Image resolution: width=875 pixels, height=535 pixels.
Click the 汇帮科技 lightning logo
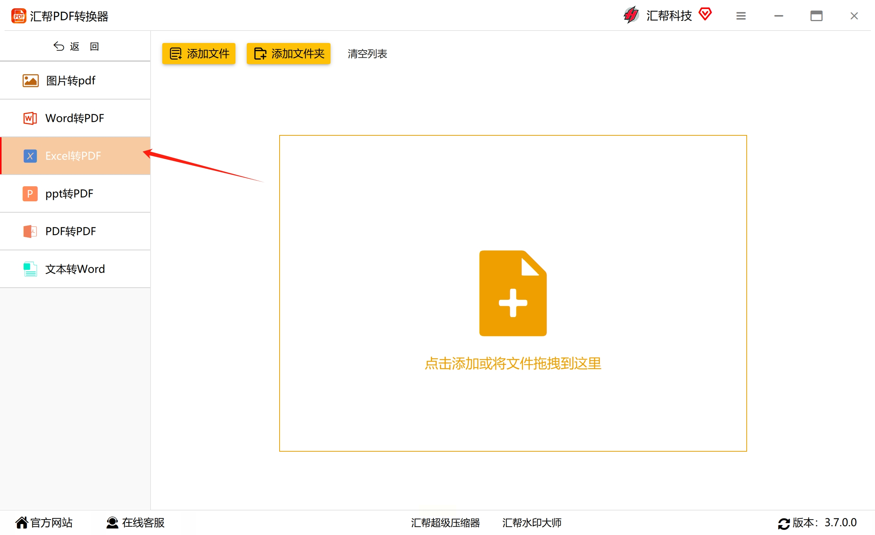click(631, 15)
